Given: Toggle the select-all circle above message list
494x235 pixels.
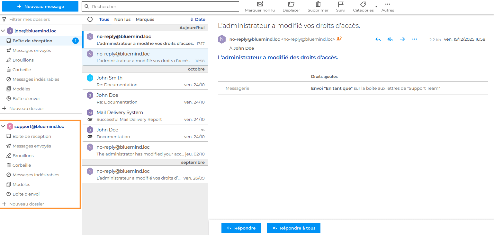Looking at the screenshot, I should coord(90,19).
